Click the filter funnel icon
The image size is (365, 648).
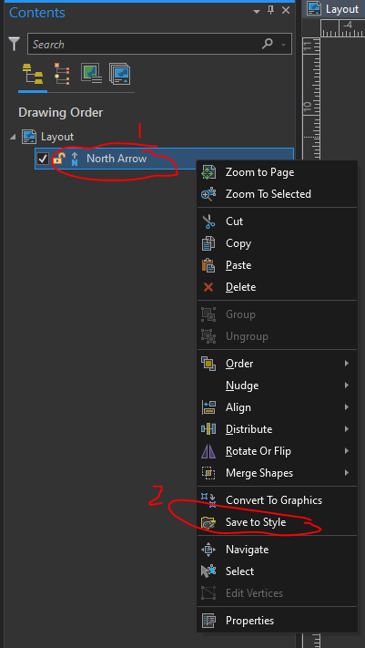click(x=15, y=44)
